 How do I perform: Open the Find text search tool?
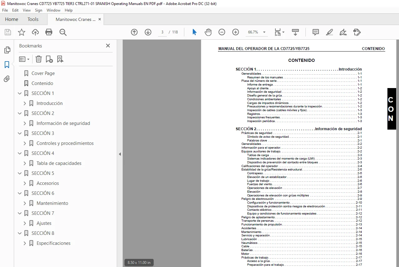pos(63,32)
